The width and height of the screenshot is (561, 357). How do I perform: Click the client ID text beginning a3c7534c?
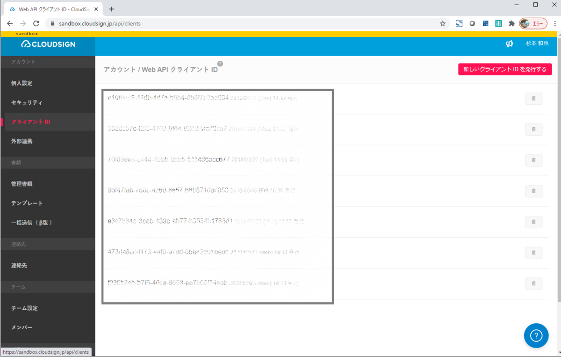tap(170, 221)
